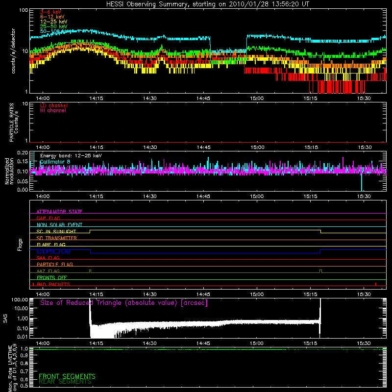This screenshot has width=392, height=392.
Task: Click the 100.00 tick on SAS axis
Action: tap(20, 299)
